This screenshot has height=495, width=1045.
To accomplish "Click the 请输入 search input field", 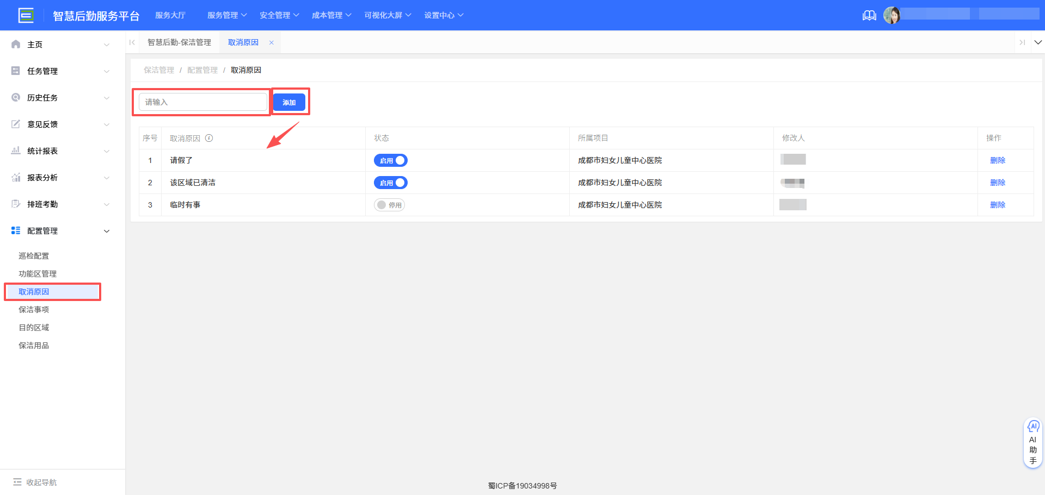I will [x=201, y=102].
